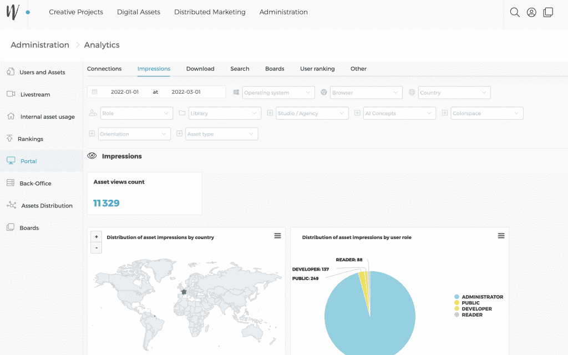
Task: Click the Assets Distribution network icon
Action: 11,205
